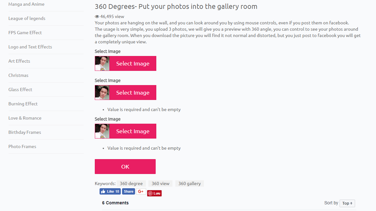This screenshot has width=376, height=211.
Task: Open the Photo Frames sidebar link
Action: click(x=22, y=146)
